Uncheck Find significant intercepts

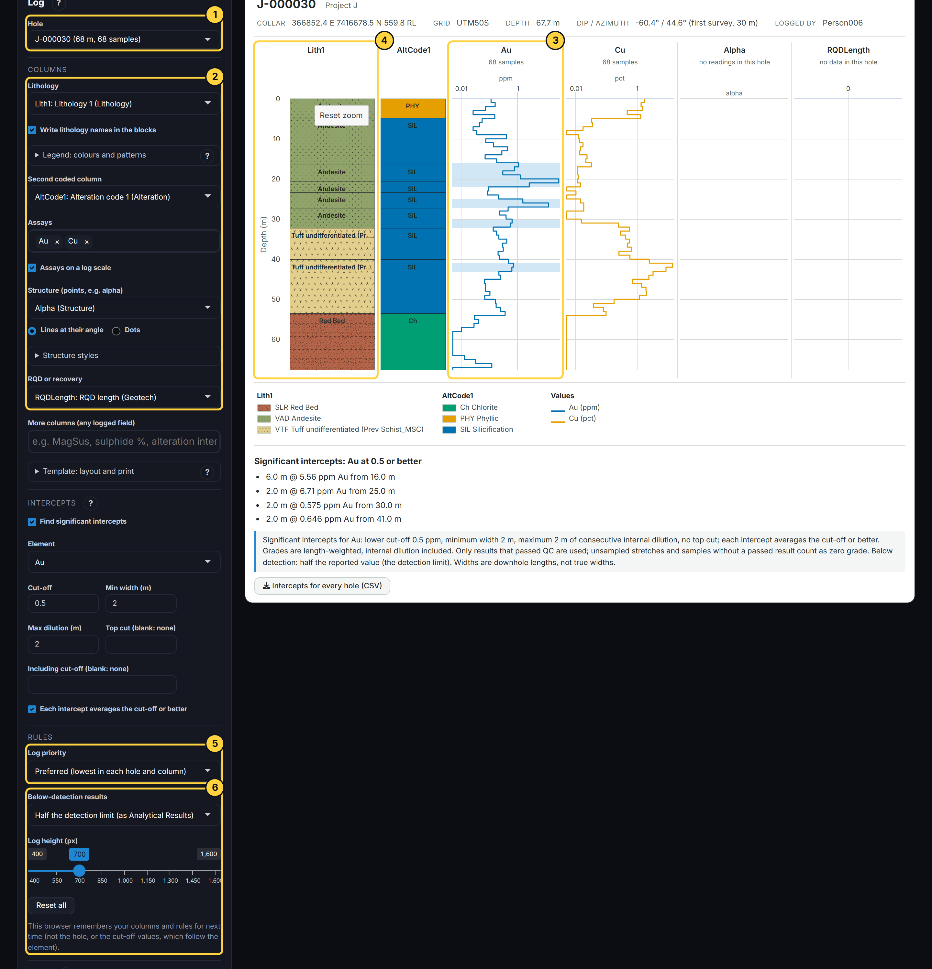coord(32,522)
